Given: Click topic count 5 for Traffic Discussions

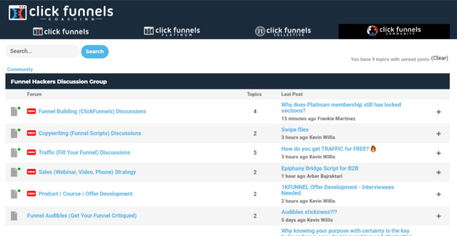Looking at the screenshot, I should point(255,153).
